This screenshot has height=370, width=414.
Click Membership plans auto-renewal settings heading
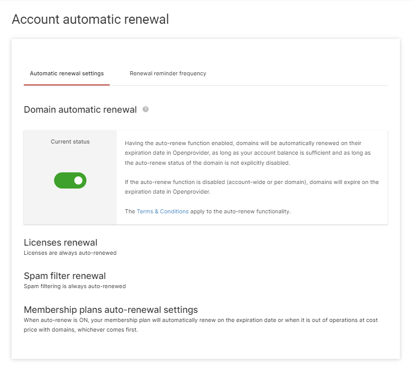111,309
